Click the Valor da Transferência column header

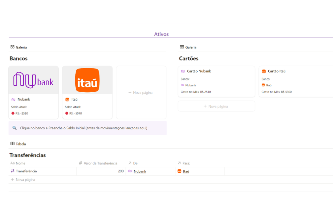(100, 163)
